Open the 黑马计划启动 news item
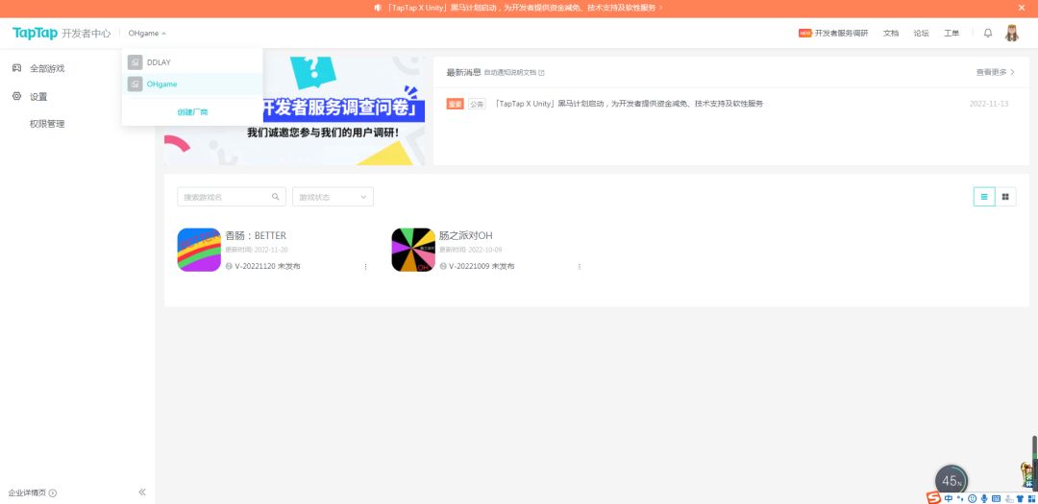Screen dimensions: 1038x504 [x=629, y=104]
